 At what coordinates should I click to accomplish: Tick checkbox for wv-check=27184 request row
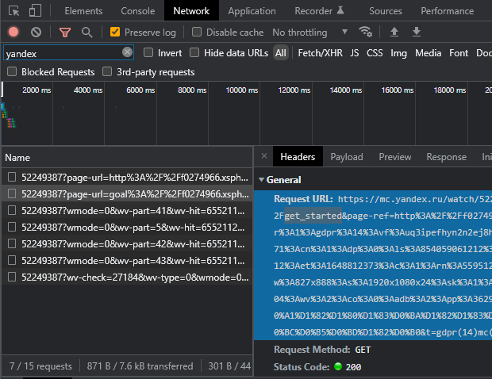12,277
